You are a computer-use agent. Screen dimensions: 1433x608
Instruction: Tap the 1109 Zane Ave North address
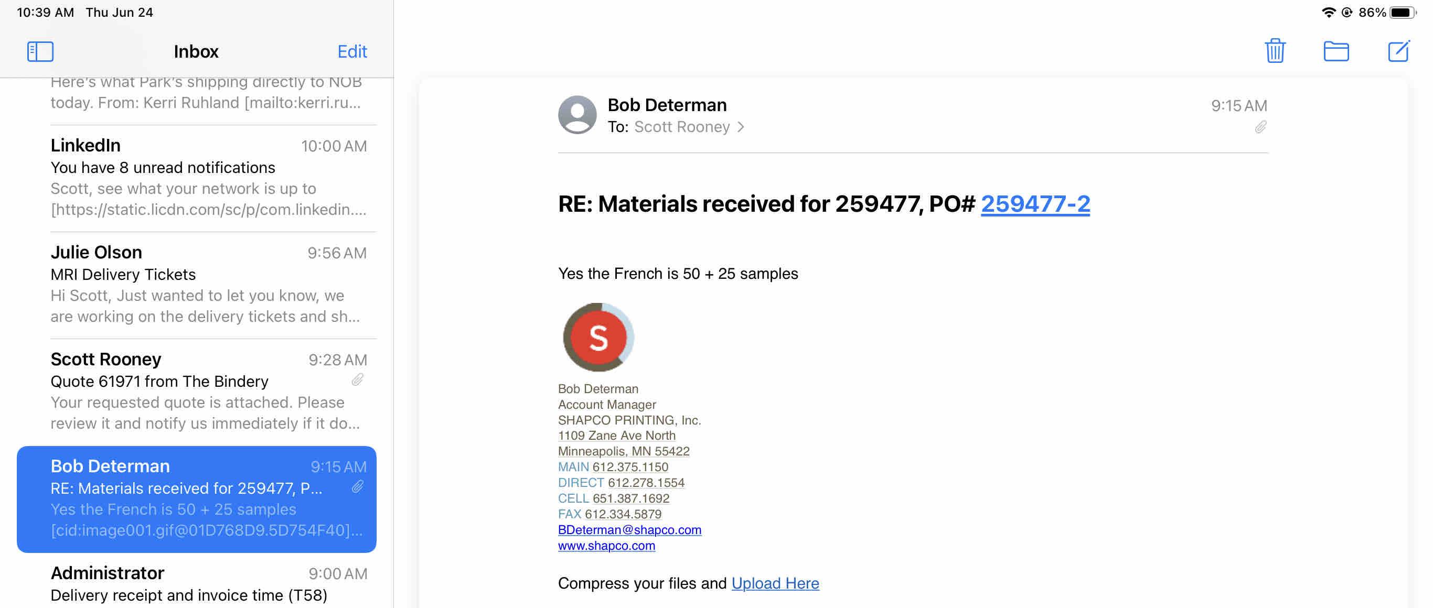pyautogui.click(x=616, y=436)
